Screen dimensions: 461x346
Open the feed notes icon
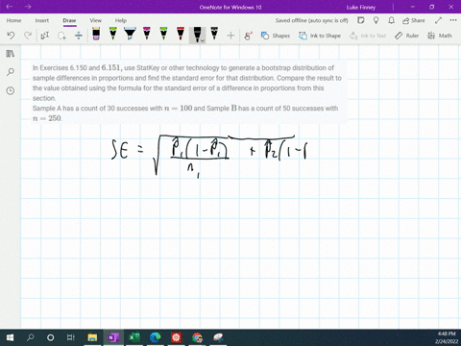coord(361,20)
